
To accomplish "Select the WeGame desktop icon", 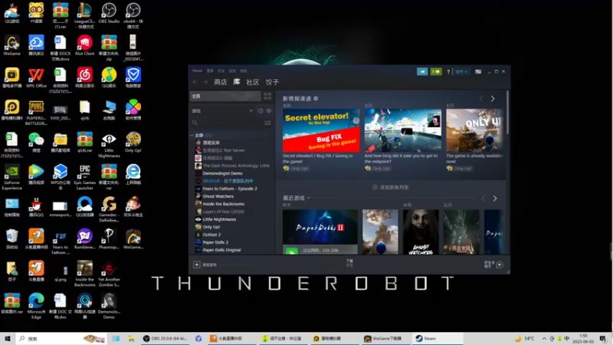I will 11,45.
